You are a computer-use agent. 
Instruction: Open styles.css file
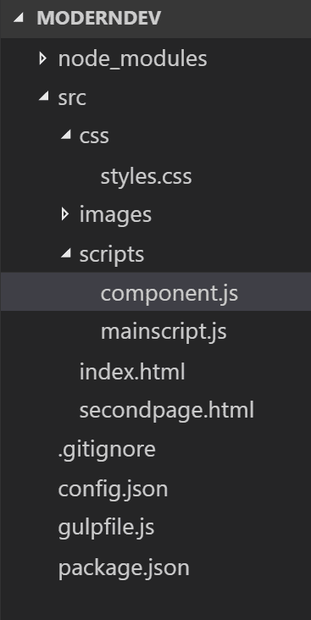146,176
